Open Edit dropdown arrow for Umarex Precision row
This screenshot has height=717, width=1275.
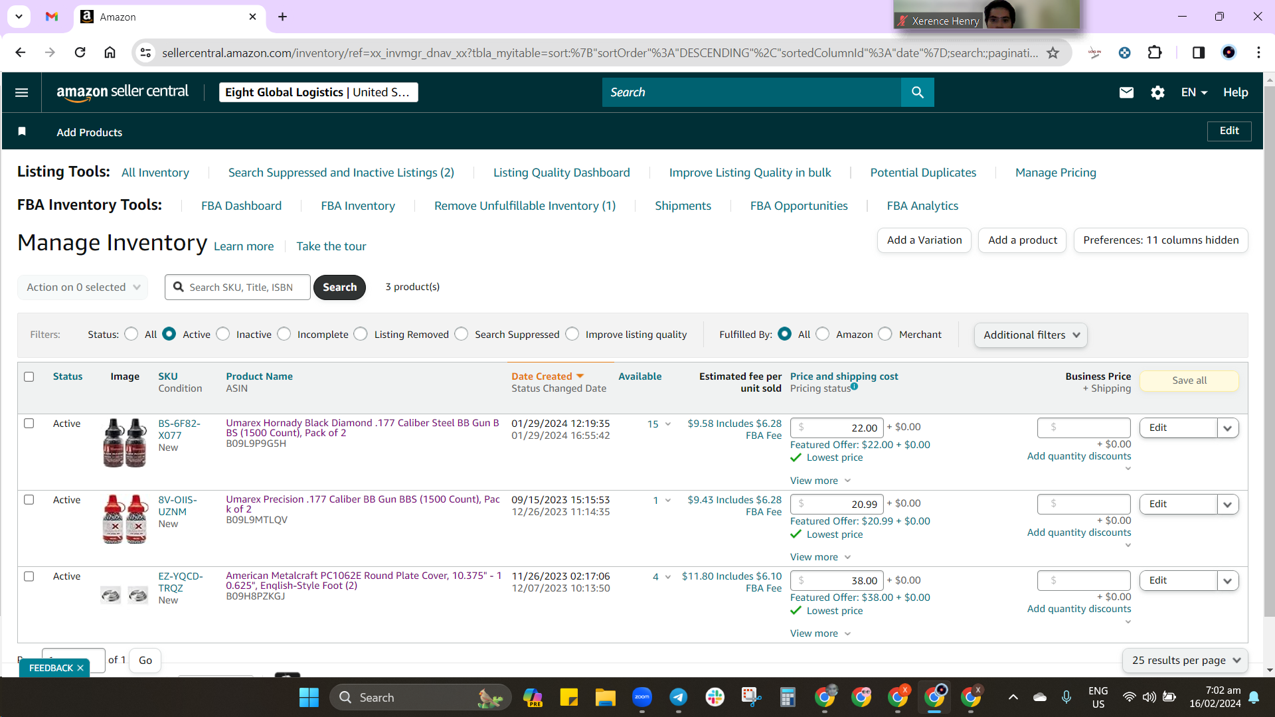pyautogui.click(x=1228, y=505)
